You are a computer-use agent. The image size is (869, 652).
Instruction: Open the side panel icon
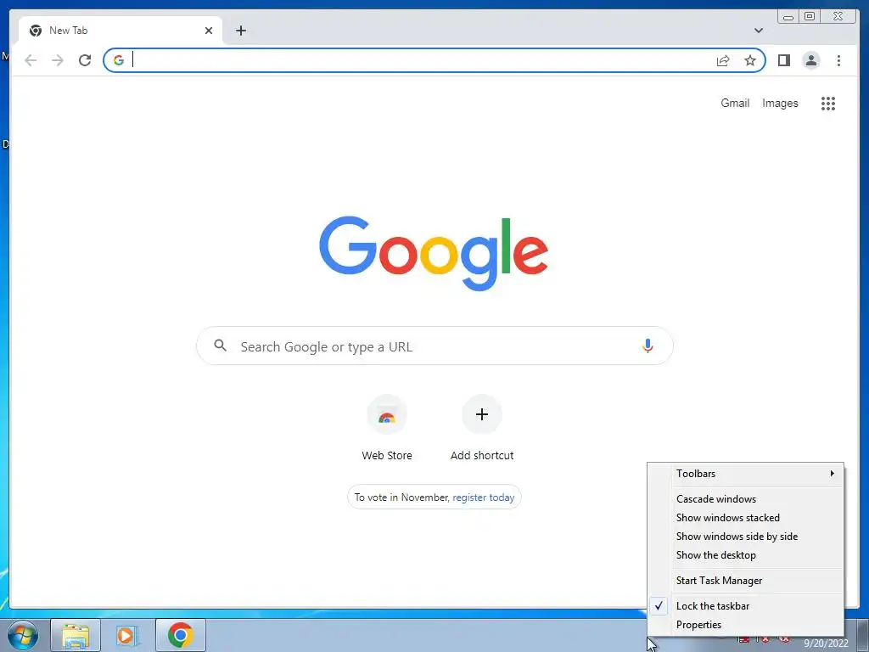(783, 60)
